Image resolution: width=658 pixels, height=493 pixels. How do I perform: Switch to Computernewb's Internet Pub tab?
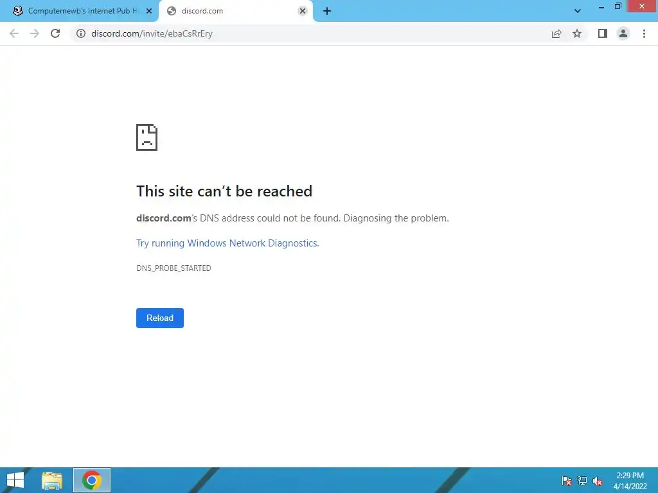(79, 11)
